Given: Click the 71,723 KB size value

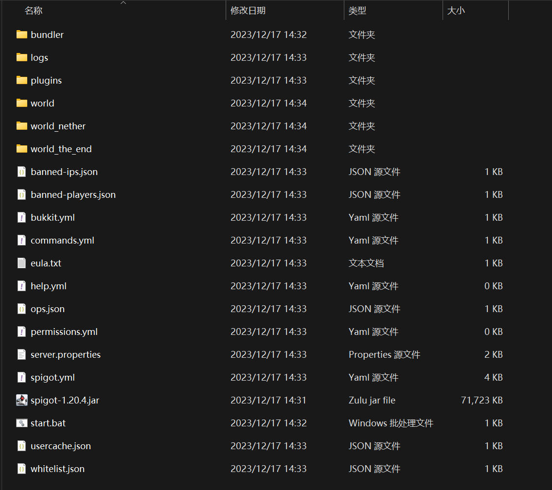Looking at the screenshot, I should tap(481, 400).
